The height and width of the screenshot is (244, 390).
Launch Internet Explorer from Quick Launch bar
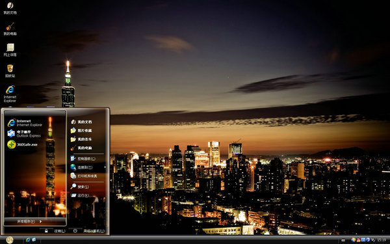[x=28, y=239]
